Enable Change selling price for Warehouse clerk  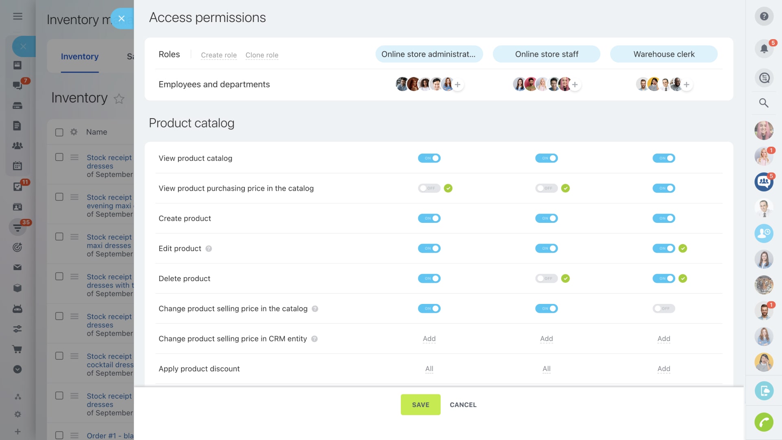click(663, 309)
